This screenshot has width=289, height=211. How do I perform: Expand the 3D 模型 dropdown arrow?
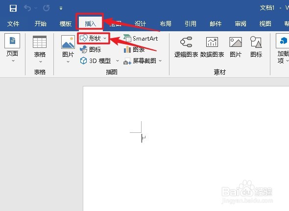[x=118, y=61]
